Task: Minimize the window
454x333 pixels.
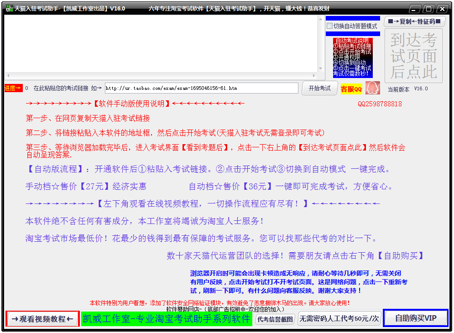Action: (x=415, y=9)
